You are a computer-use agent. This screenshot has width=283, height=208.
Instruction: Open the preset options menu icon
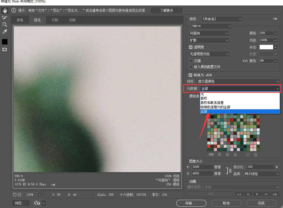point(275,19)
